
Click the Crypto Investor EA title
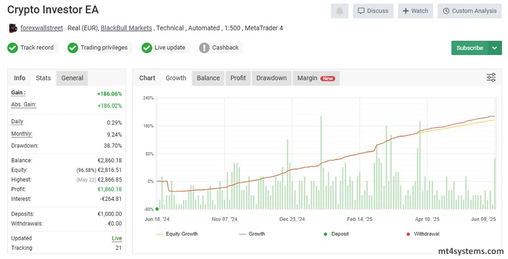[x=53, y=10]
